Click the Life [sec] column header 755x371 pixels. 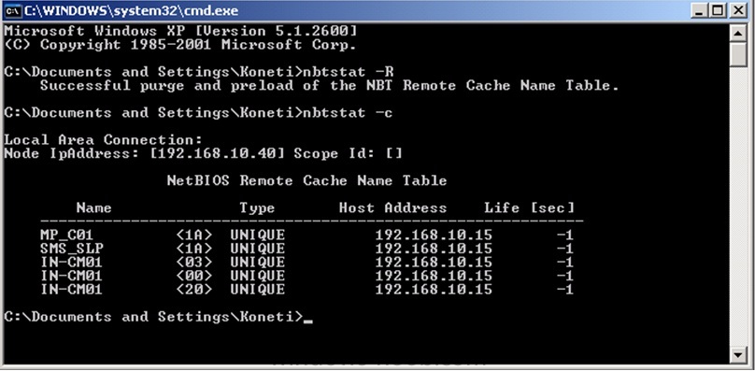click(x=529, y=208)
